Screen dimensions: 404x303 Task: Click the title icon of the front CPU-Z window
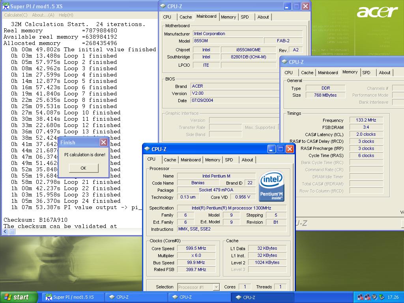(147, 149)
